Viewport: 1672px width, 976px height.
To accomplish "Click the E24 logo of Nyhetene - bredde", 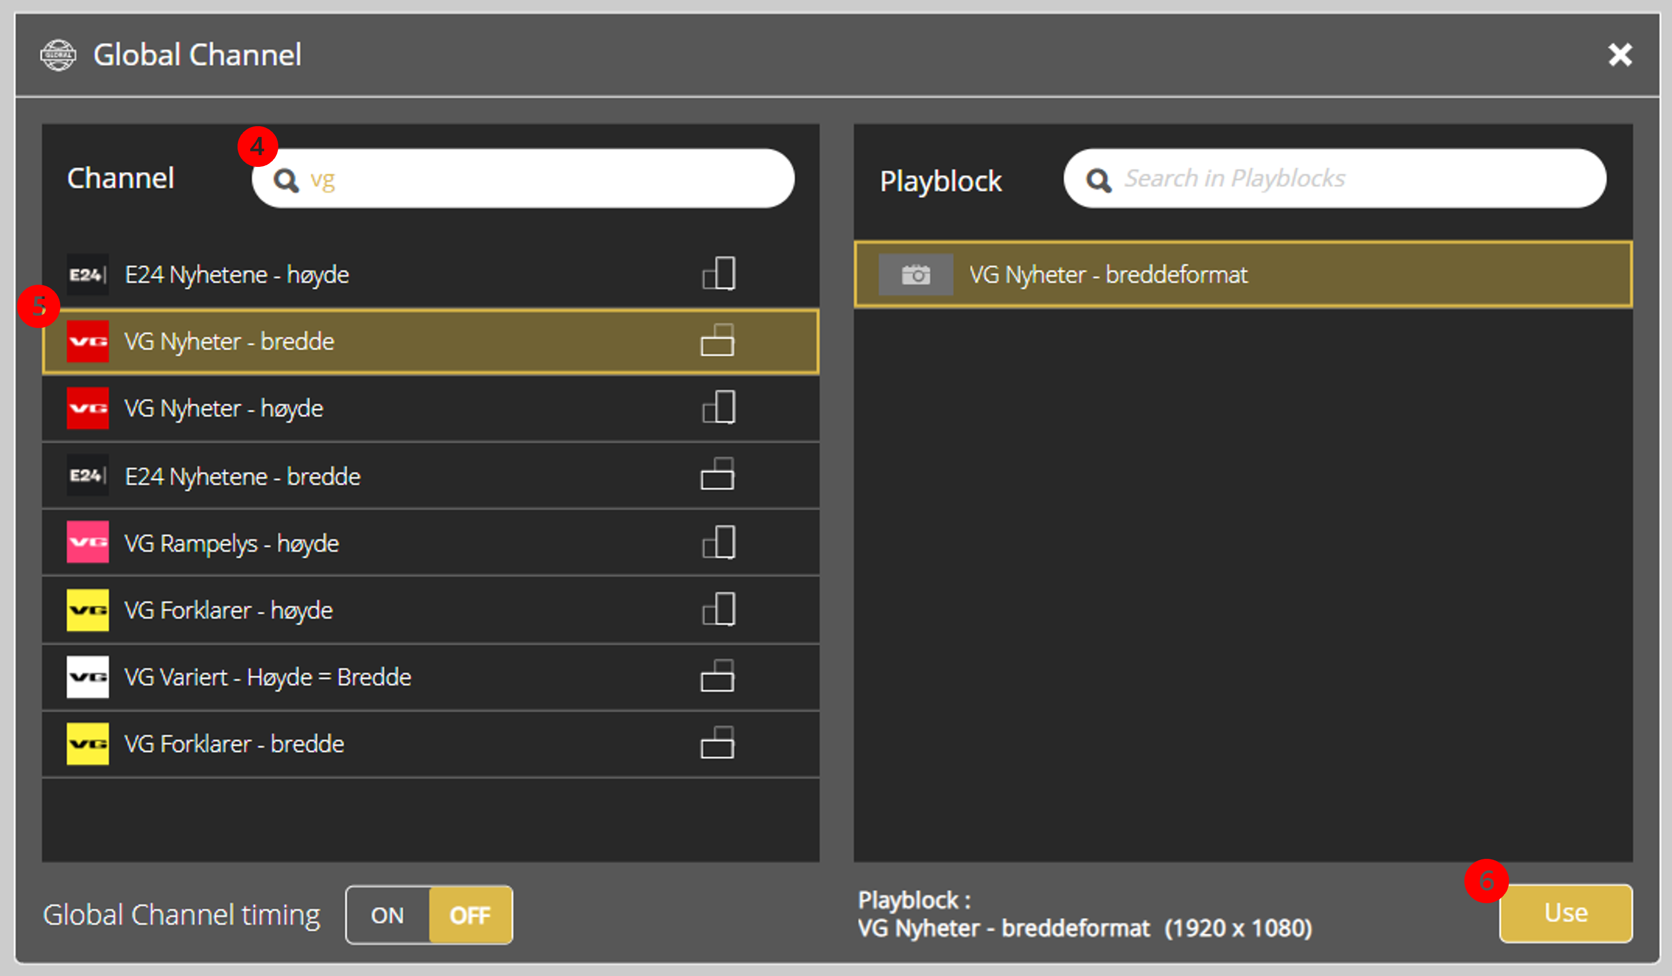I will click(x=88, y=475).
